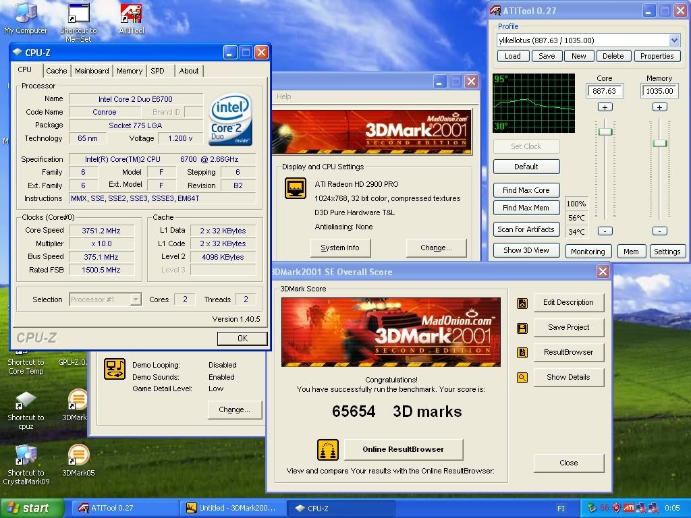Screen dimensions: 691x518
Task: Open ATITool Settings button
Action: pyautogui.click(x=667, y=252)
